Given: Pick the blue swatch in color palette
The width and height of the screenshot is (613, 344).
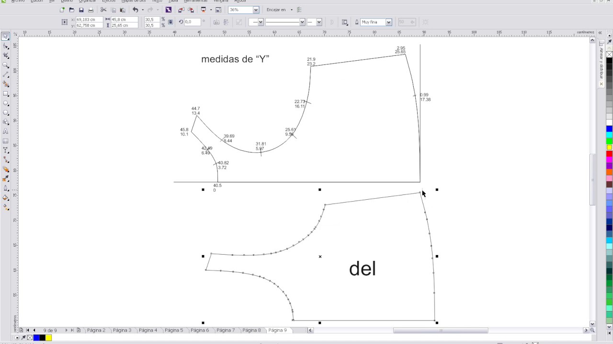Looking at the screenshot, I should pos(609,129).
